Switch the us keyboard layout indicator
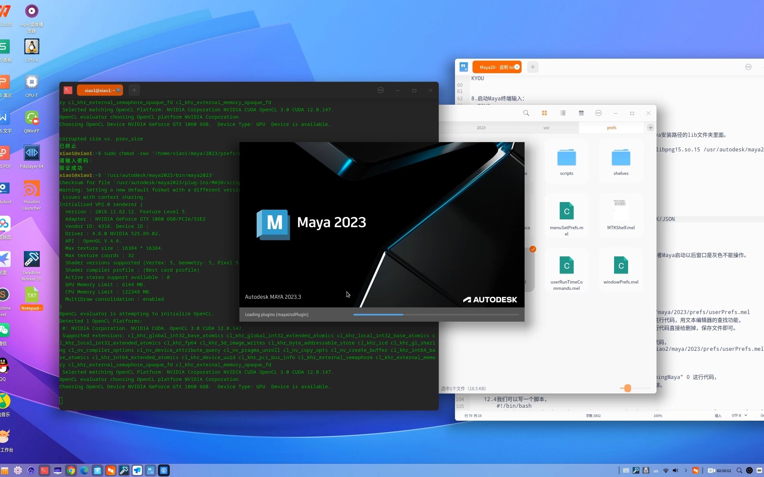This screenshot has height=477, width=764. click(x=656, y=471)
